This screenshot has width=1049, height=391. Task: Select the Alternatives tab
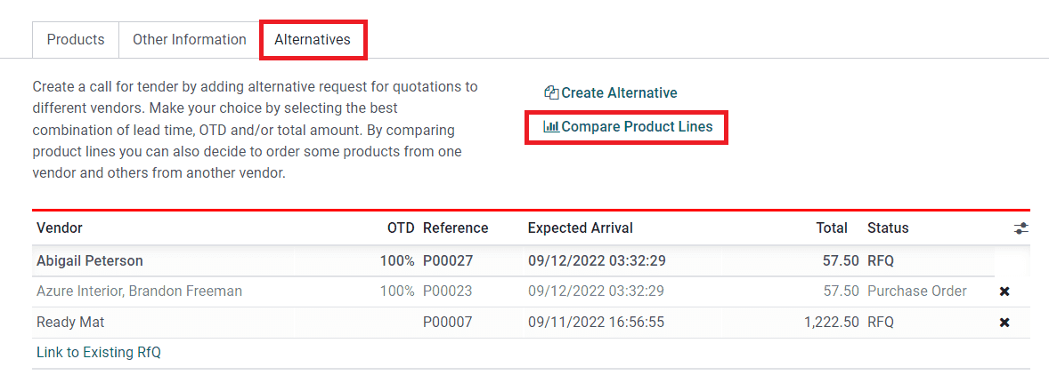coord(313,40)
